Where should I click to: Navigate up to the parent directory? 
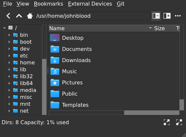(x=19, y=16)
